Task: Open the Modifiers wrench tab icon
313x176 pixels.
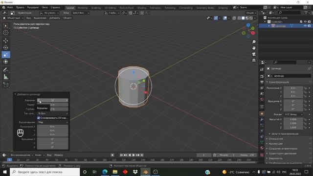Action: [262, 119]
